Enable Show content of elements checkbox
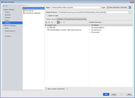 [x=46, y=89]
